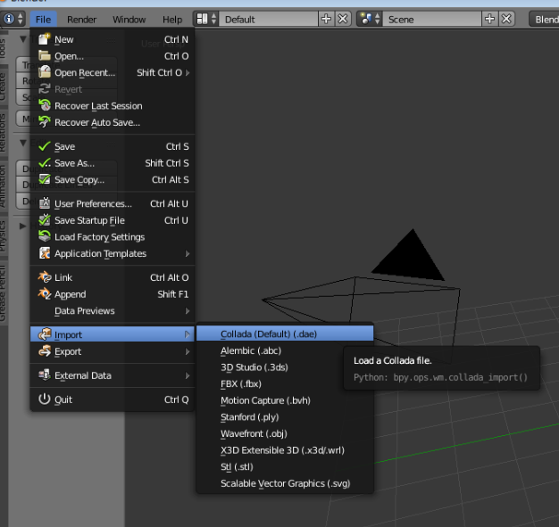
Task: Switch to the Physics tab
Action: point(4,235)
